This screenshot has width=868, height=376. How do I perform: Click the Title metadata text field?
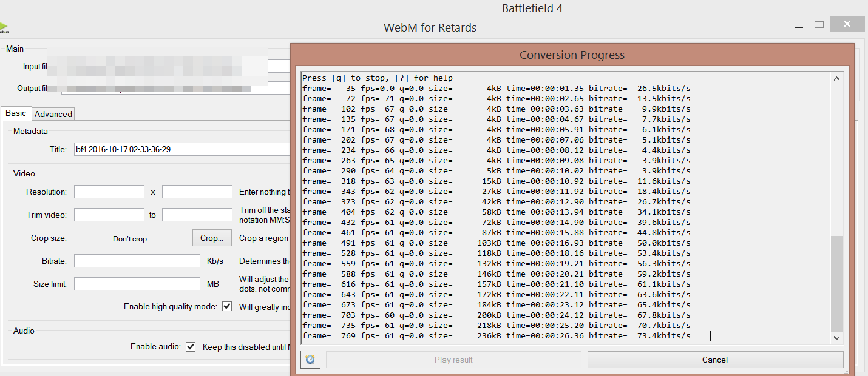[181, 149]
